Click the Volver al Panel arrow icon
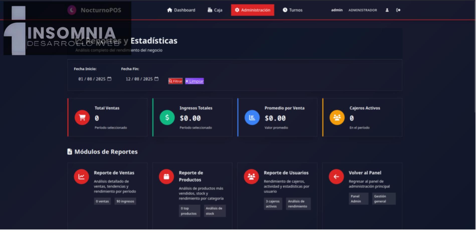The height and width of the screenshot is (237, 476). (336, 177)
